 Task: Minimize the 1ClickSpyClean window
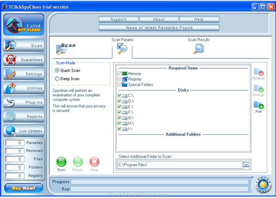(x=255, y=7)
